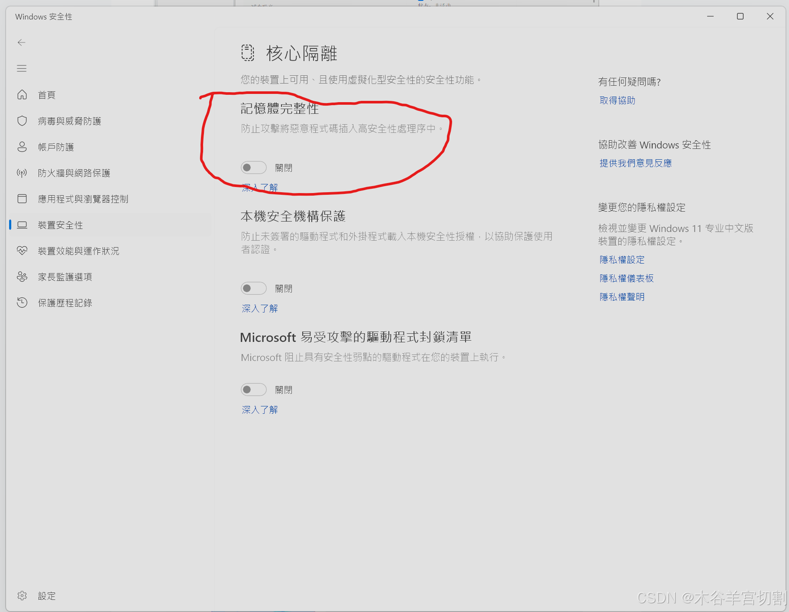The width and height of the screenshot is (789, 612).
Task: Click the history clock icon for 保護歷程記錄
Action: (22, 303)
